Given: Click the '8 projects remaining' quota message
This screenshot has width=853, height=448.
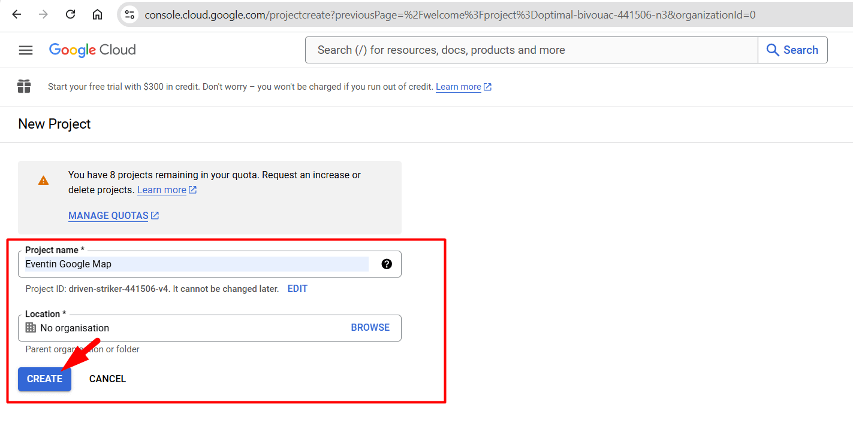Looking at the screenshot, I should (215, 182).
